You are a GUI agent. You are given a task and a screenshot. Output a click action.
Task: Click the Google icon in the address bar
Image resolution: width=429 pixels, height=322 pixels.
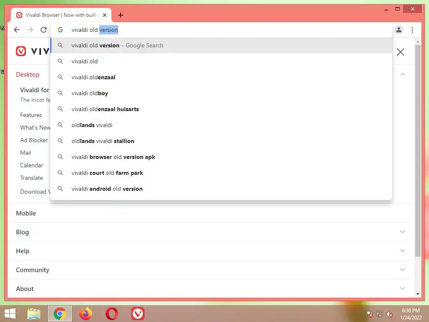tap(60, 30)
